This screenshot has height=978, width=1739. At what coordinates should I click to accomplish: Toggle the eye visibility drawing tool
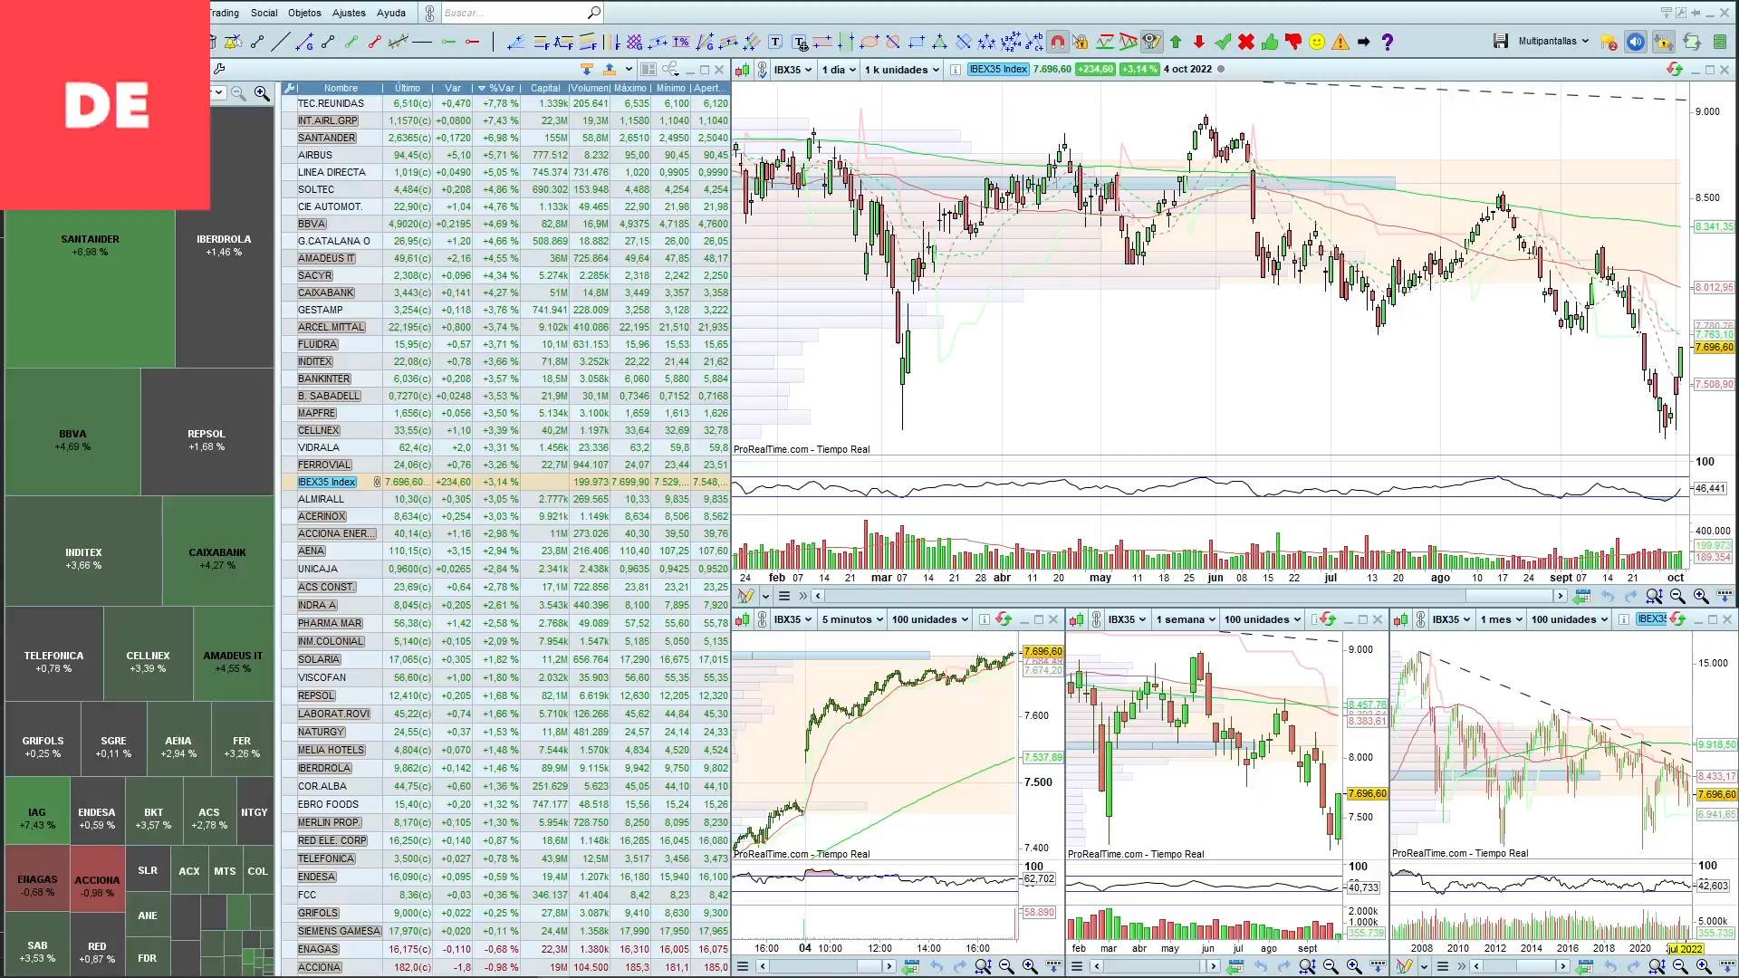coord(1151,42)
